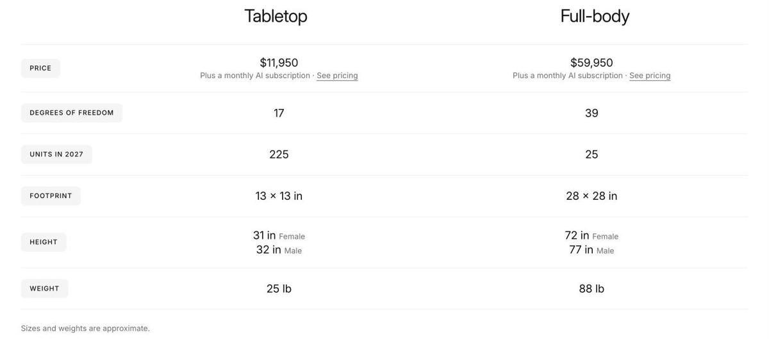769x339 pixels.
Task: Select the PRICE row label
Action: pos(40,68)
